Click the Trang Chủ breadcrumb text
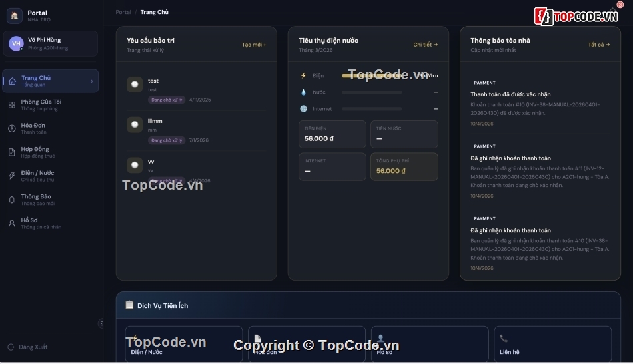 154,12
